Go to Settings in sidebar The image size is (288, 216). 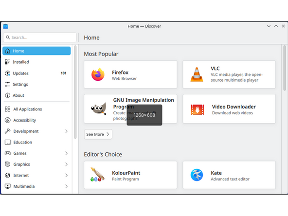click(36, 84)
